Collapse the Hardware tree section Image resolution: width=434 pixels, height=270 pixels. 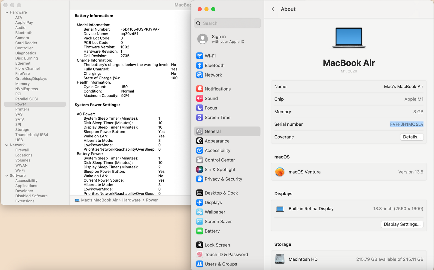pyautogui.click(x=7, y=12)
